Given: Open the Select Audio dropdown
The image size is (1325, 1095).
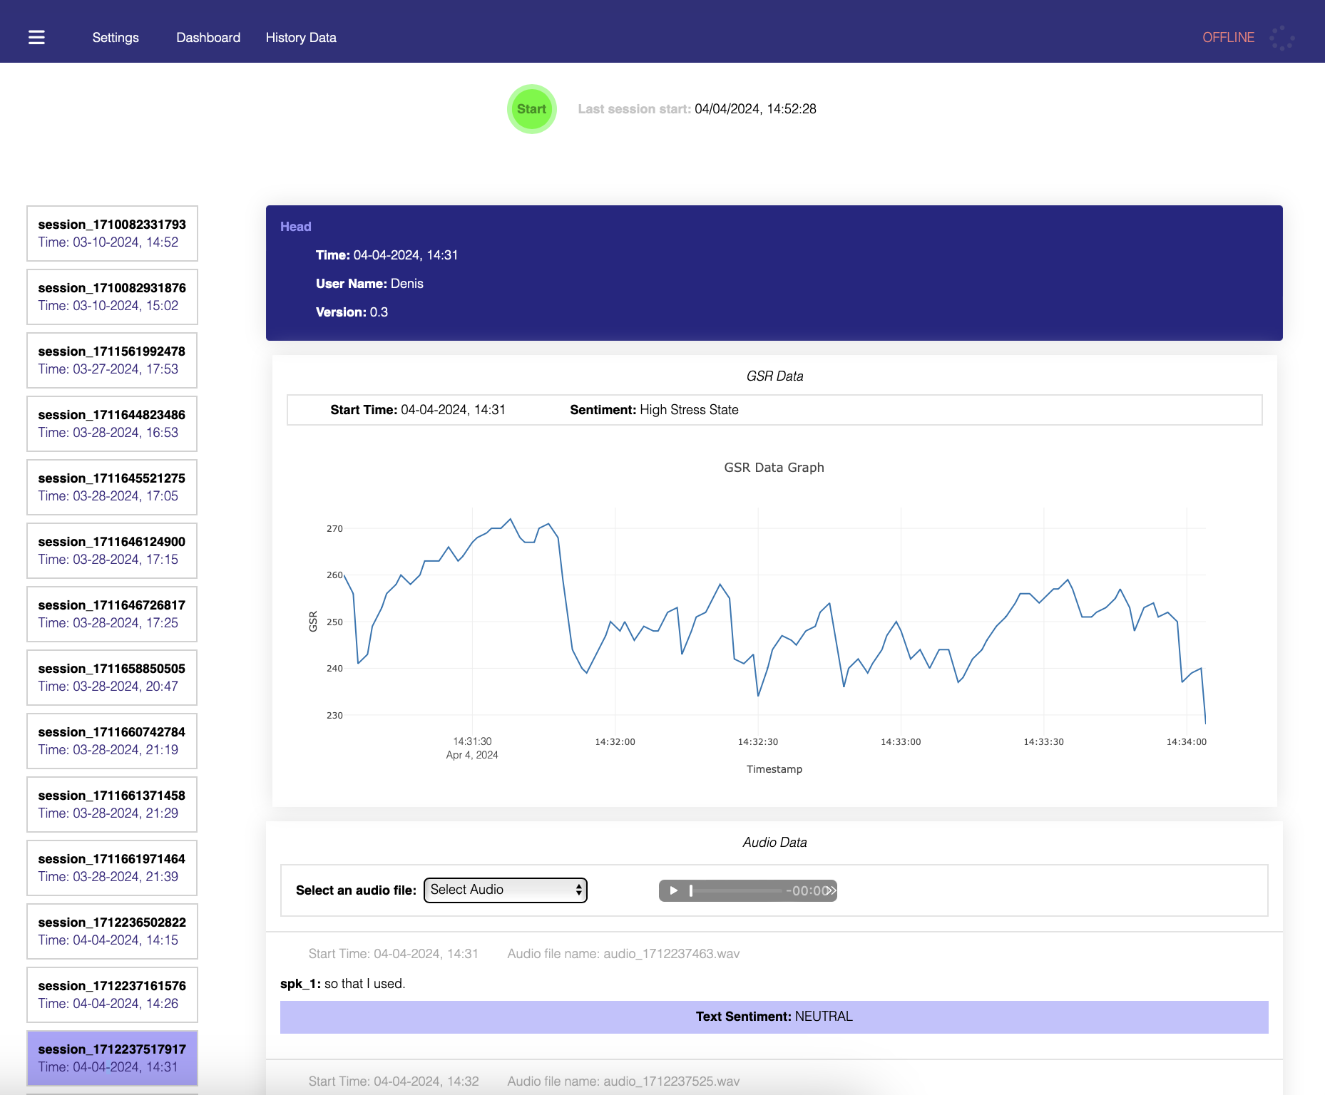Looking at the screenshot, I should pyautogui.click(x=505, y=890).
